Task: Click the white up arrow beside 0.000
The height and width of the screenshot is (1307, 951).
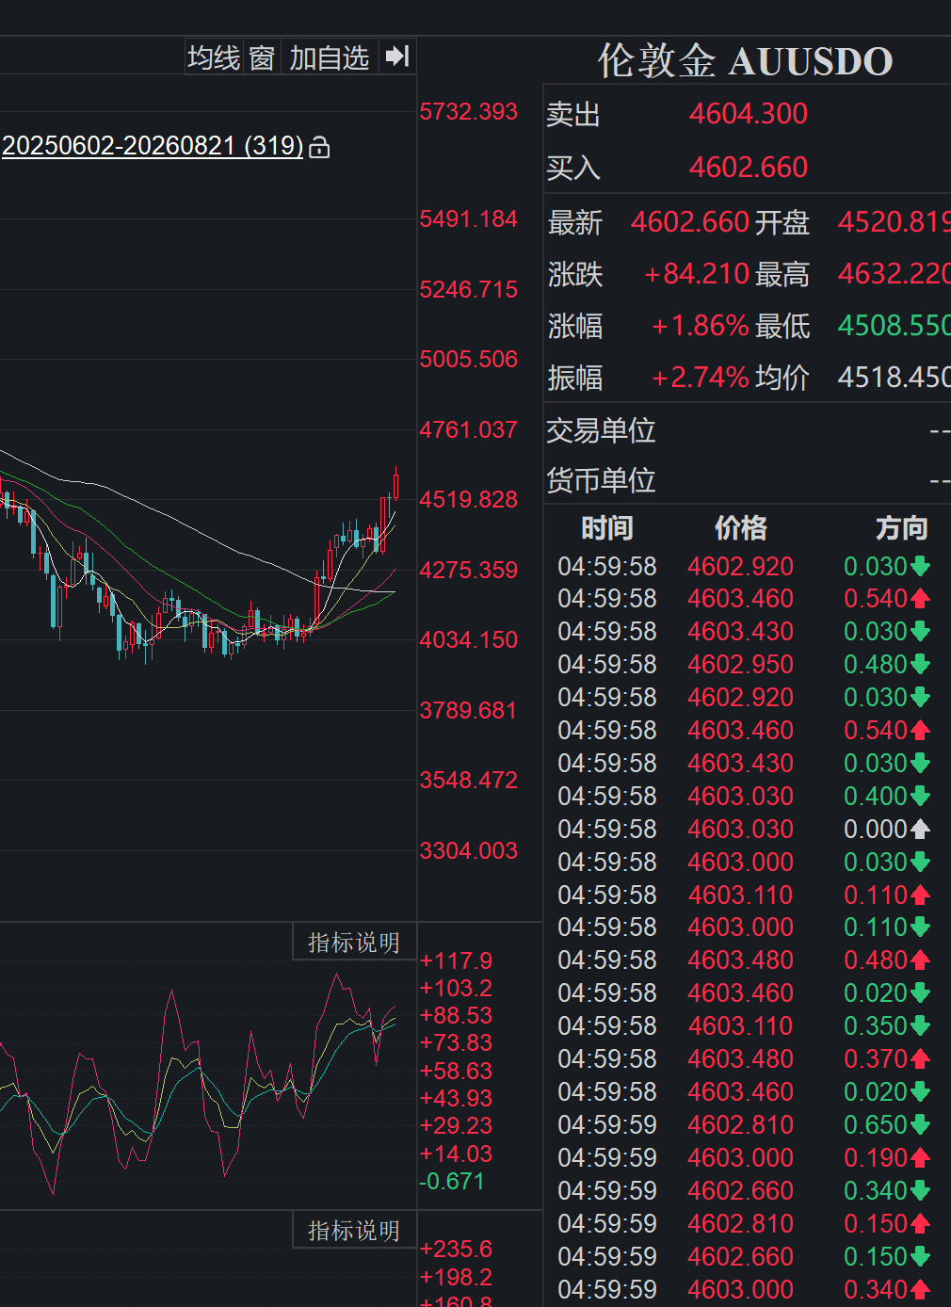Action: click(x=920, y=830)
